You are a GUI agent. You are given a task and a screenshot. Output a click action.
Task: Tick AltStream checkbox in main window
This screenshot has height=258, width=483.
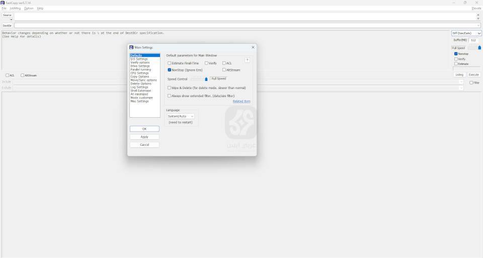pos(22,75)
